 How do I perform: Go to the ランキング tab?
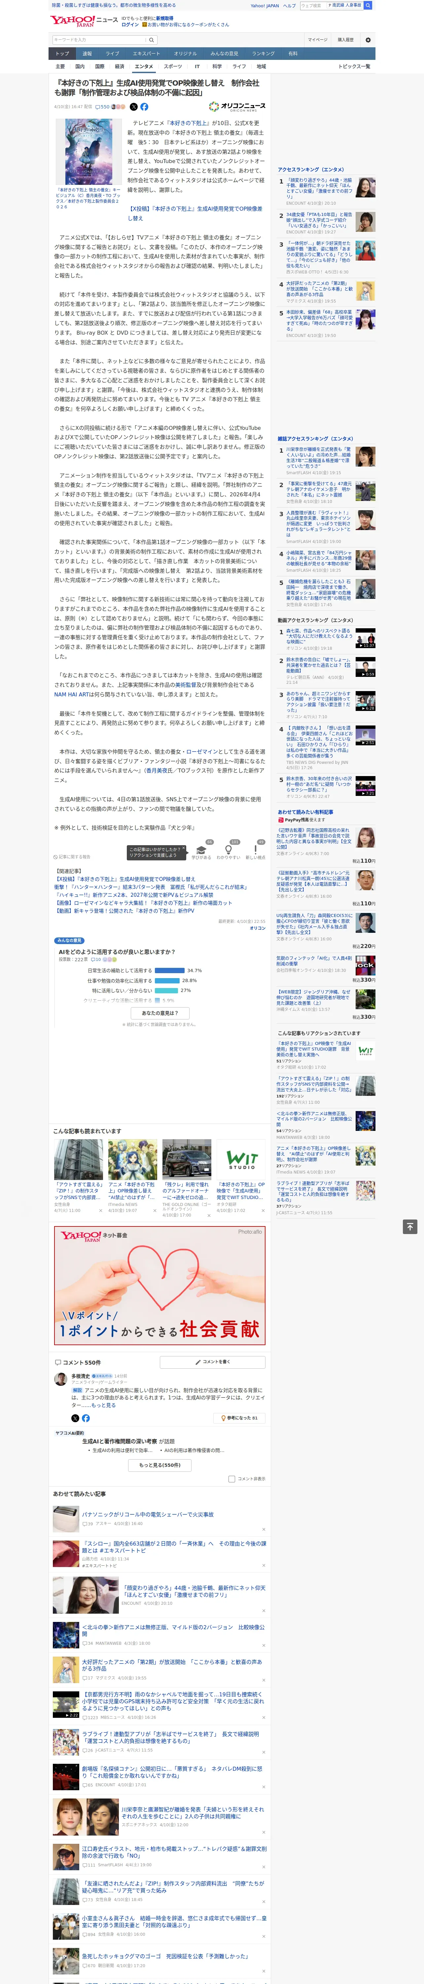263,54
